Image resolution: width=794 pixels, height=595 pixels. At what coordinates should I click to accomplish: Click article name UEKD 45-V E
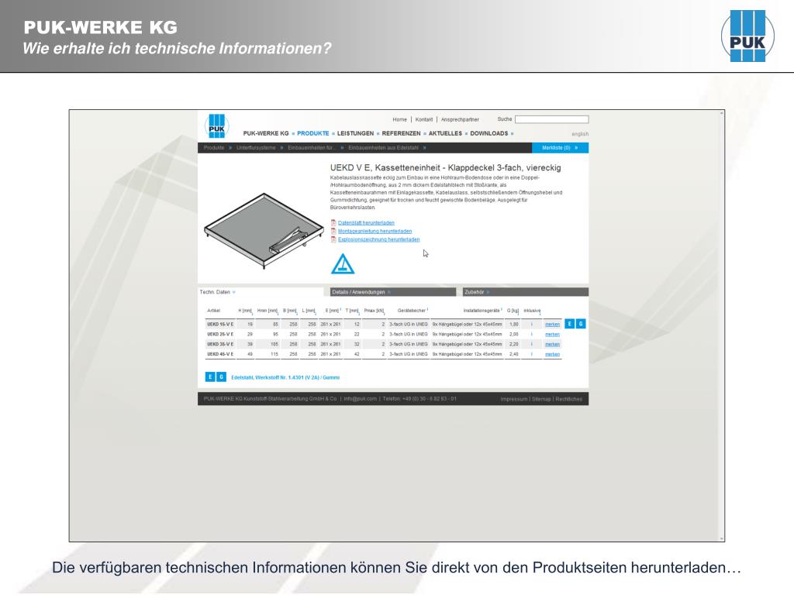click(x=220, y=354)
